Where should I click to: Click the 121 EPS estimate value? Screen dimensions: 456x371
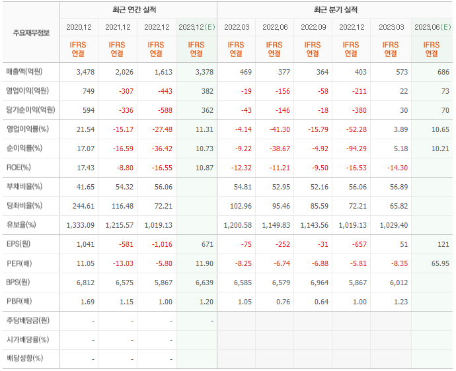(x=443, y=244)
